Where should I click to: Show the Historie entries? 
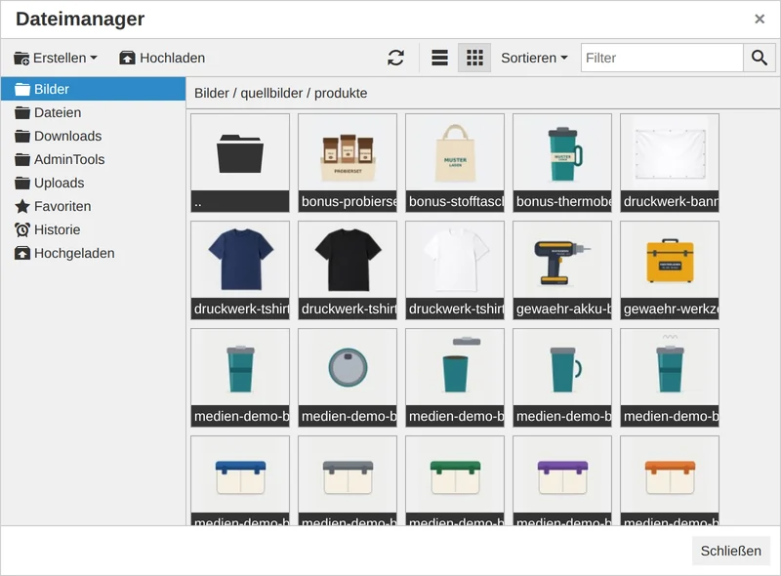coord(93,229)
